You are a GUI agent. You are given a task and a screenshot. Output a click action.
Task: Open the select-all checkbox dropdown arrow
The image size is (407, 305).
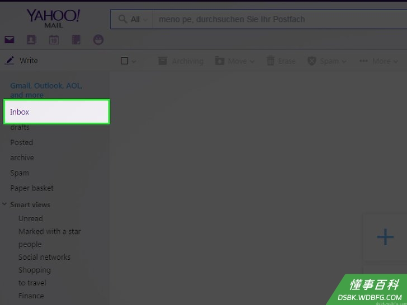coord(134,61)
